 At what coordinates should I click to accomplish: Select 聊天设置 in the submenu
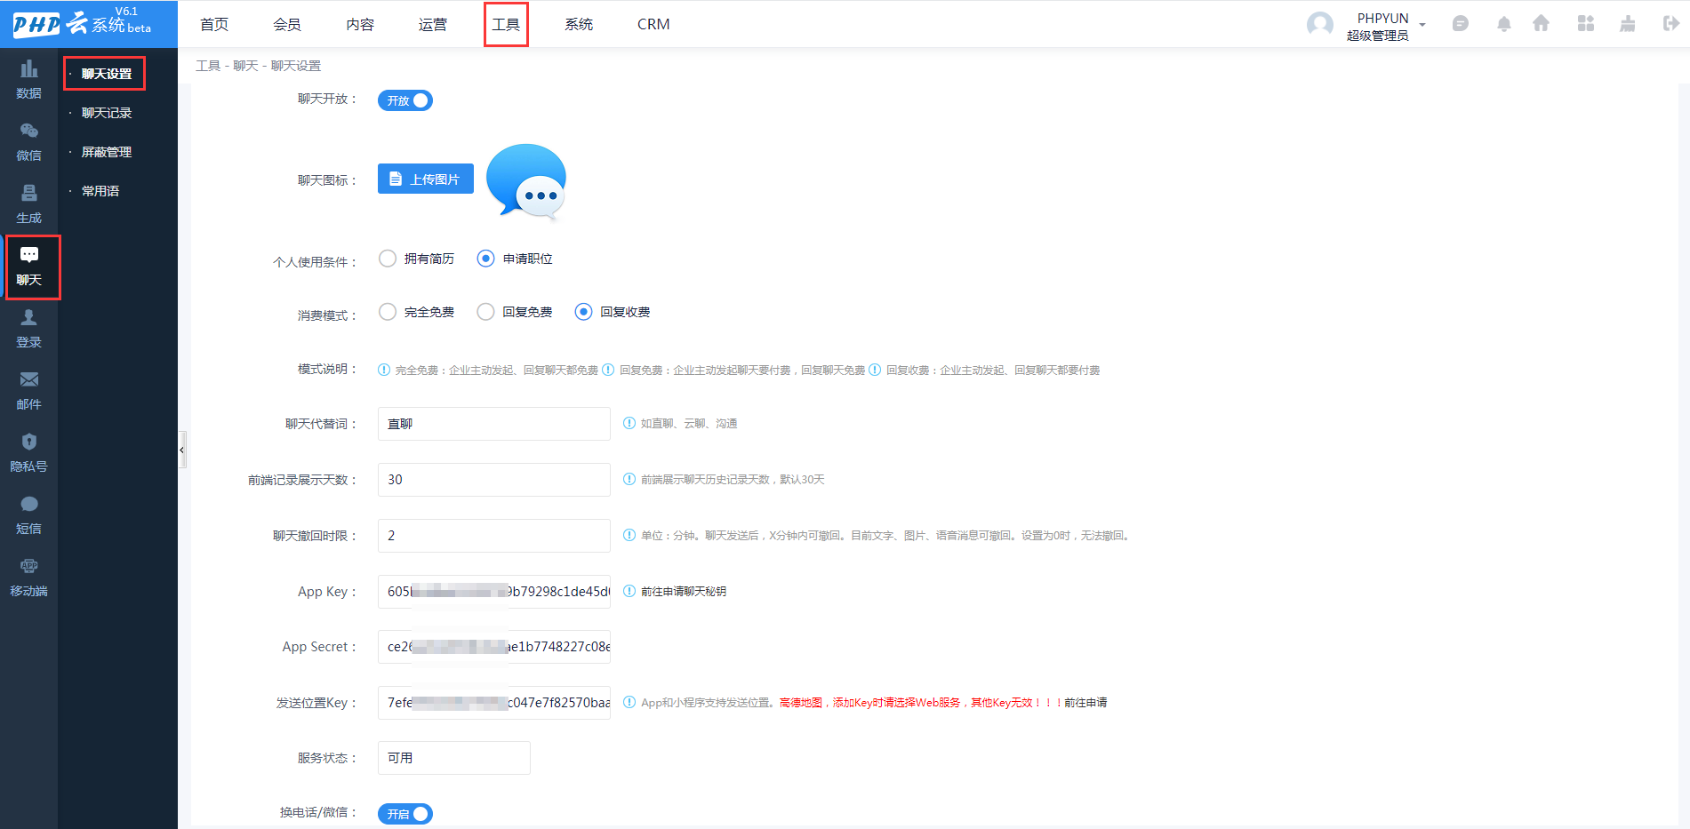pyautogui.click(x=107, y=74)
